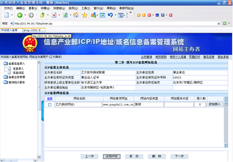This screenshot has width=233, height=162.
Task: Click the blue window screen icon
Action: coord(102,15)
